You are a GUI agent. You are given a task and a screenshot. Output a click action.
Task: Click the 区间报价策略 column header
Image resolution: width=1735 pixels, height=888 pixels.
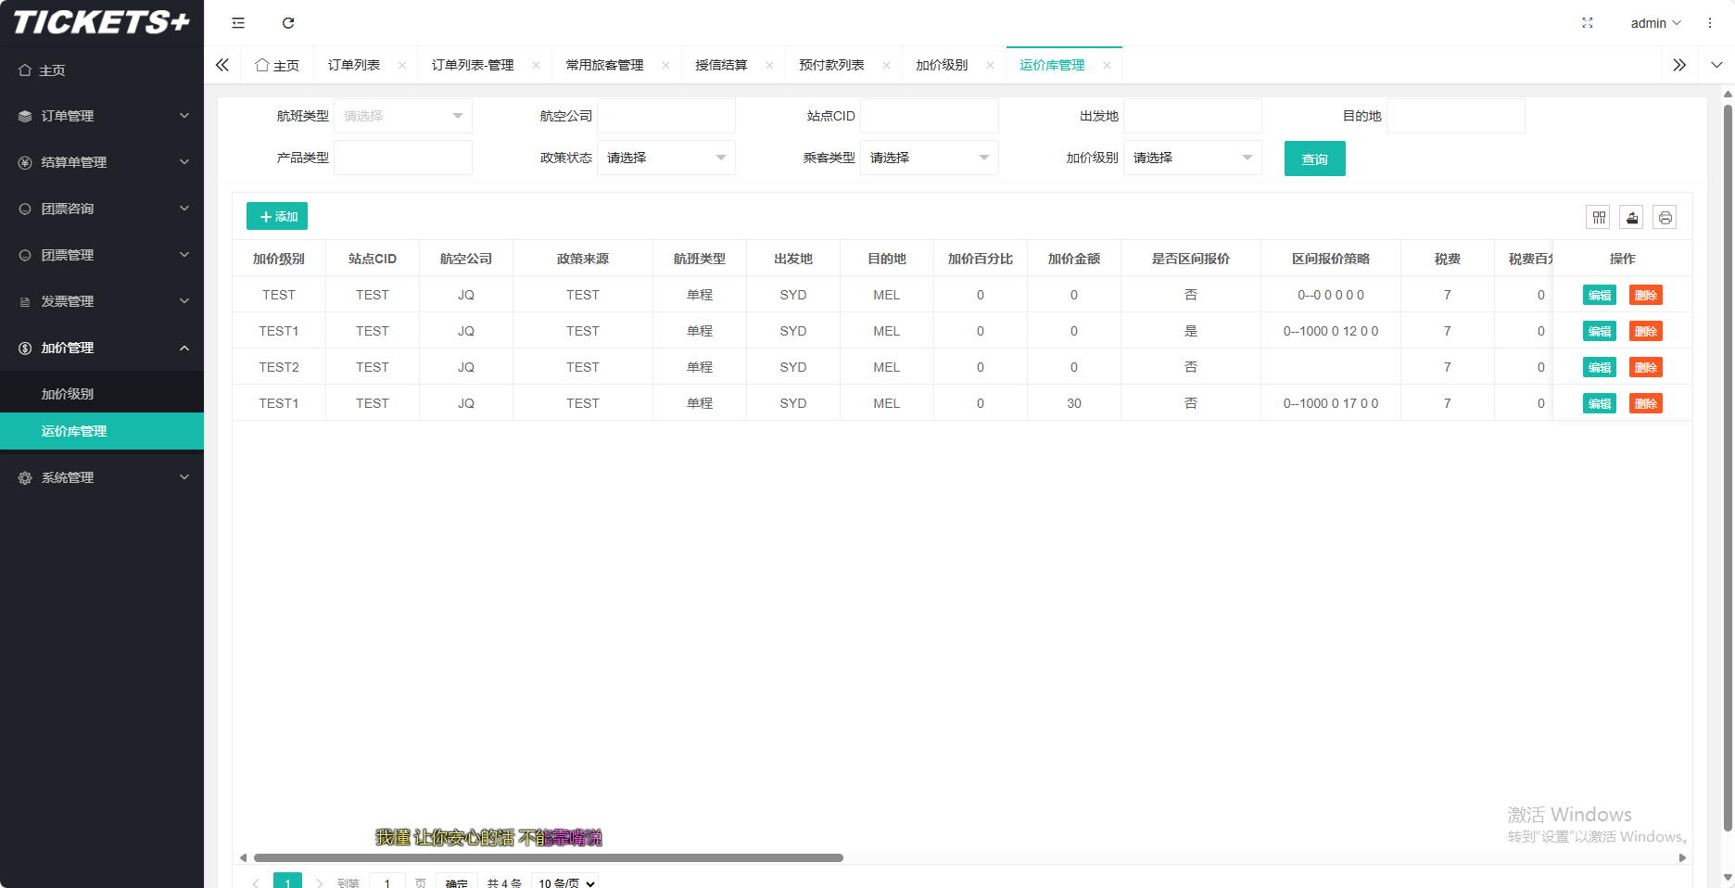(1331, 259)
